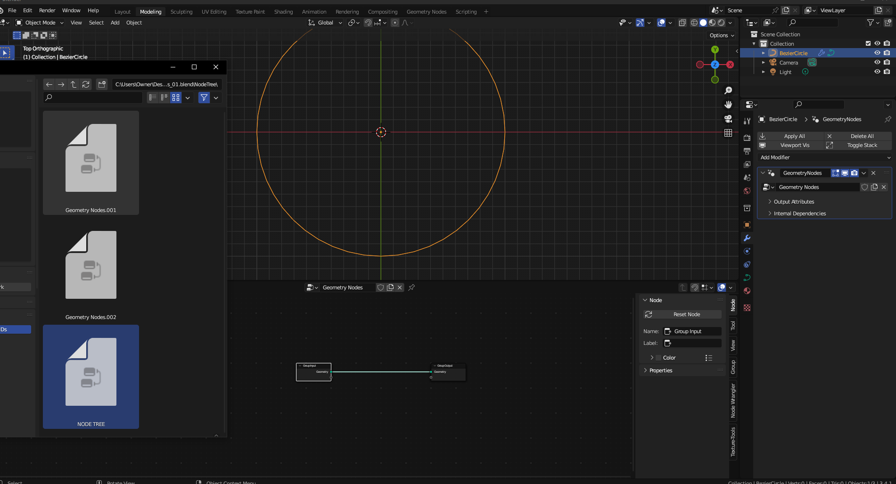Switch to orthographic grid view icon

pyautogui.click(x=728, y=133)
